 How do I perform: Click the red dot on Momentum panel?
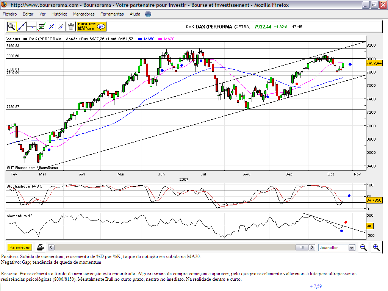point(346,222)
